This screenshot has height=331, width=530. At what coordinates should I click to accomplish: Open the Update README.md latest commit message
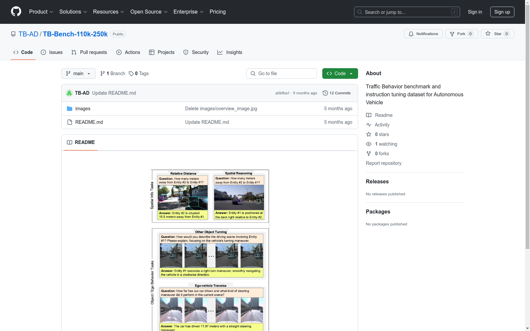coord(114,93)
